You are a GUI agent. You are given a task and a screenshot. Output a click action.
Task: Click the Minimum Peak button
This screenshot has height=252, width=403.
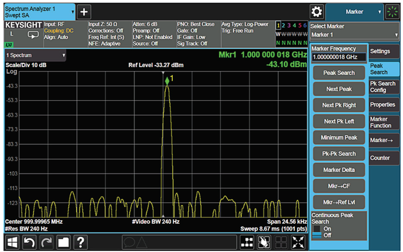click(x=339, y=138)
